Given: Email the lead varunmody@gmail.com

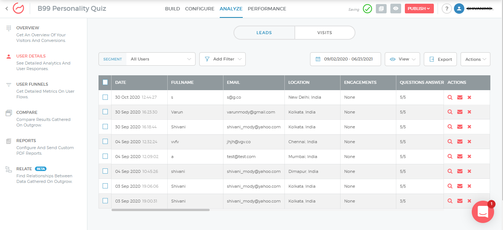Looking at the screenshot, I should click(460, 112).
